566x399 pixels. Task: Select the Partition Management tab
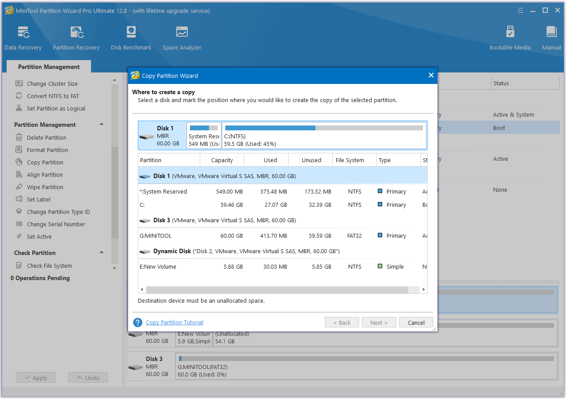(49, 67)
